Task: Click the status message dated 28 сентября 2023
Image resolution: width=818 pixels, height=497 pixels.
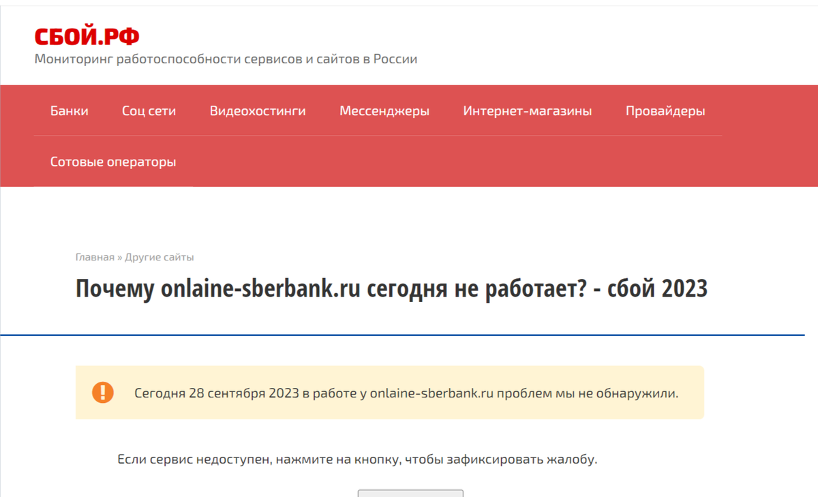Action: coord(406,393)
